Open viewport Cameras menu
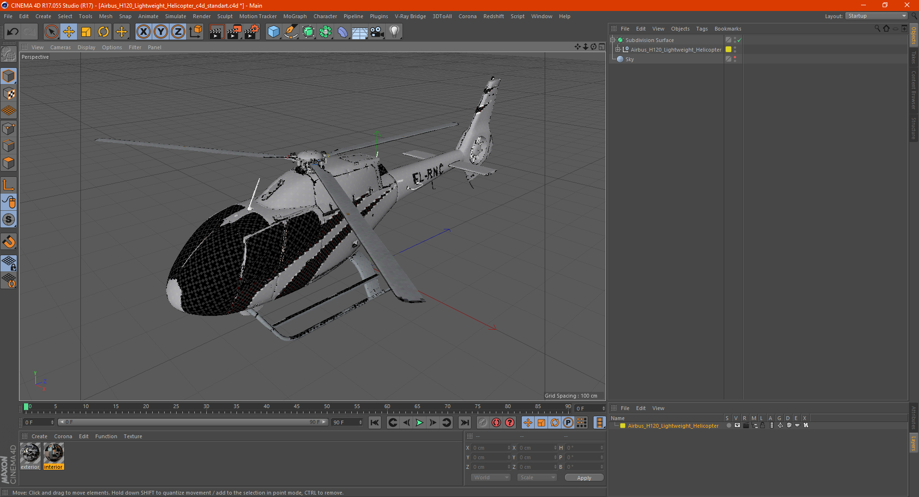Viewport: 919px width, 497px height. (60, 47)
